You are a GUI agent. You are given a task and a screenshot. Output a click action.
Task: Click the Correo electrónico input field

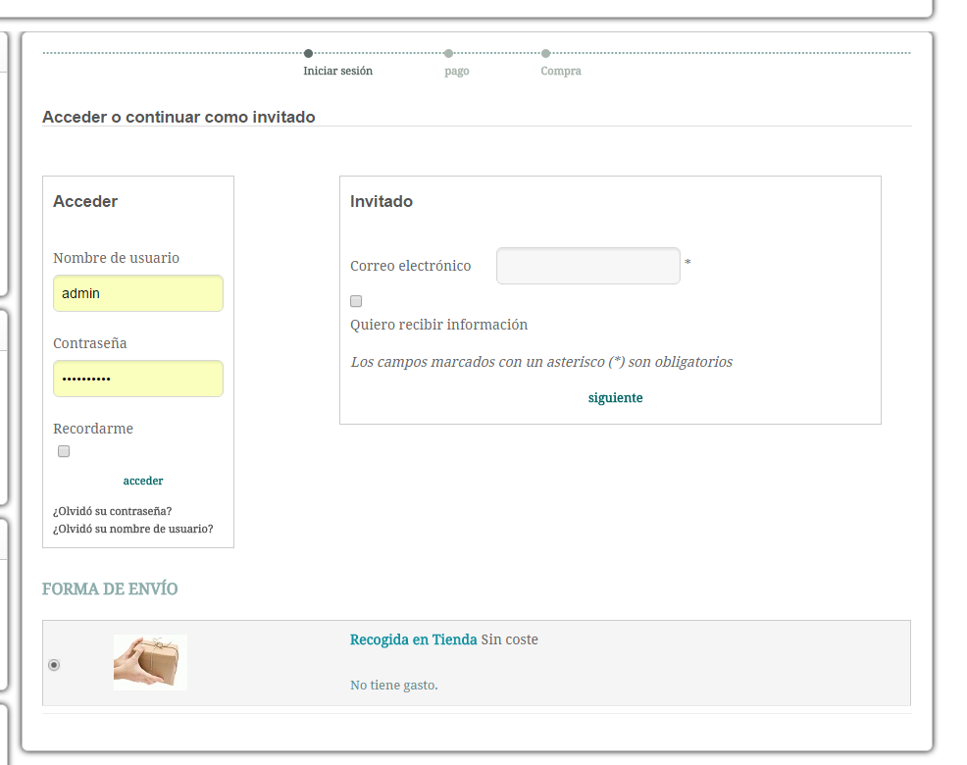pos(587,266)
